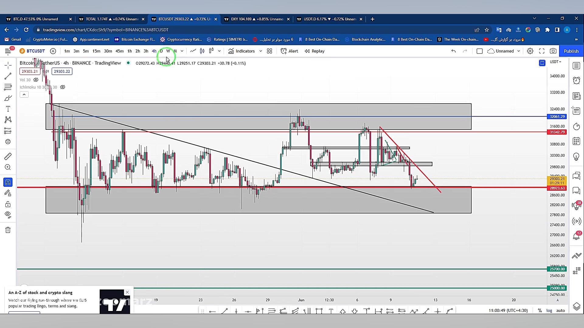
Task: Collapse the indicator legend chevron
Action: click(24, 94)
